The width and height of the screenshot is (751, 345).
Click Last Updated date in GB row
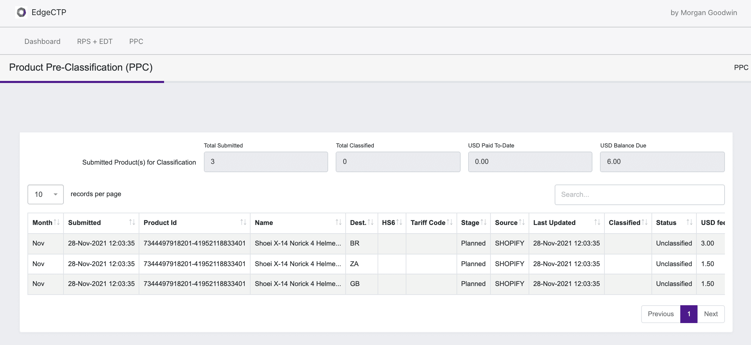[566, 284]
